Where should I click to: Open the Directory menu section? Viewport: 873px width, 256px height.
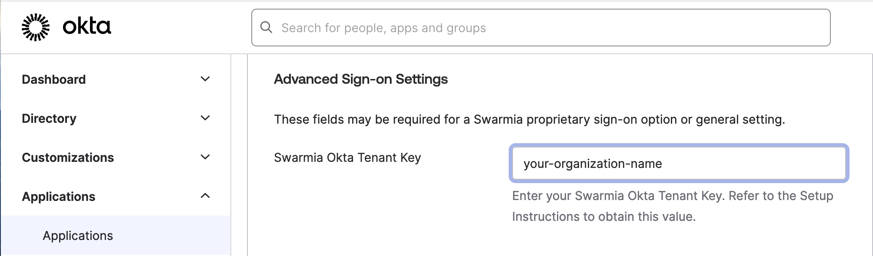point(49,118)
